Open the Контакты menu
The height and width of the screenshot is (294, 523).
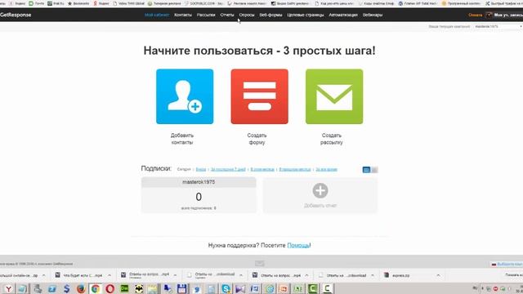183,15
